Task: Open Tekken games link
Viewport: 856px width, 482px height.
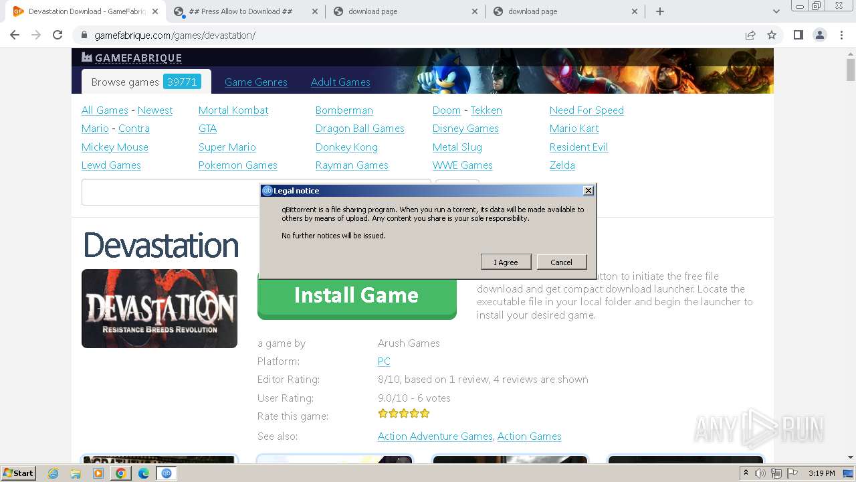Action: pyautogui.click(x=486, y=110)
